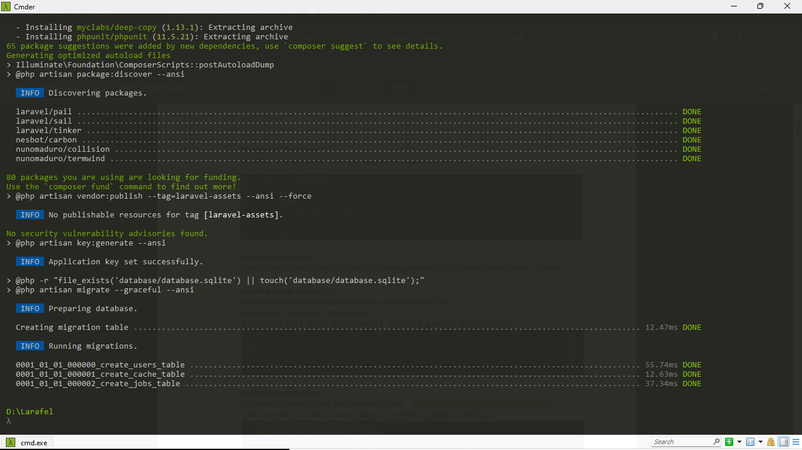Click the 0001_01_01_000000_create_users_table migration line

tap(100, 364)
